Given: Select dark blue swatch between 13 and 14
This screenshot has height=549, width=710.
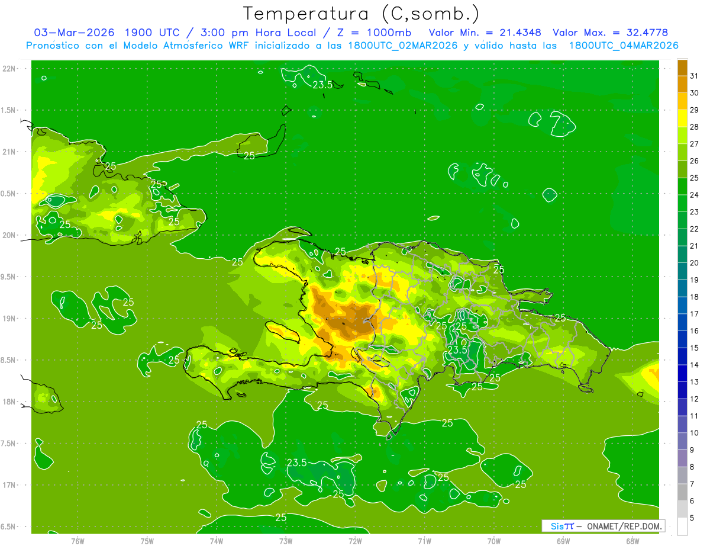Looking at the screenshot, I should (x=682, y=373).
